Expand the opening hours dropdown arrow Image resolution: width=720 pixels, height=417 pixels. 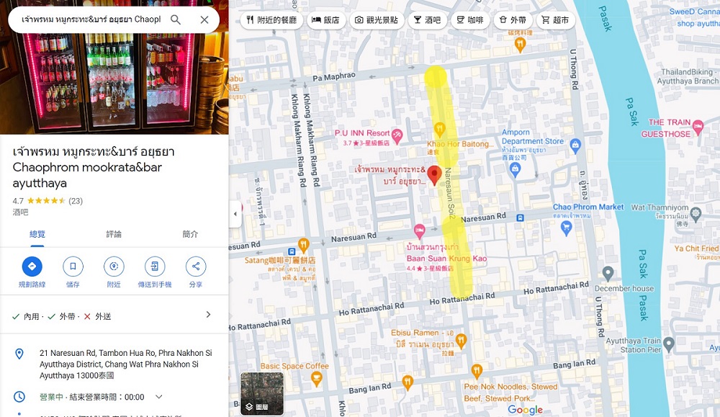[x=159, y=397]
